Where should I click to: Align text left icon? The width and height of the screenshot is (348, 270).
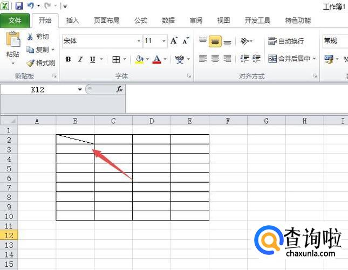(203, 59)
